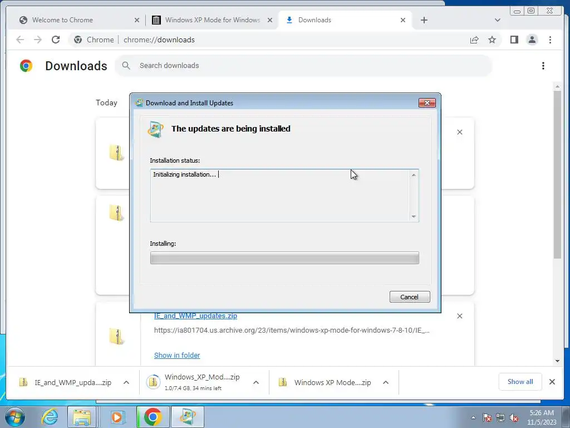
Task: Cancel the update installation
Action: (410, 296)
